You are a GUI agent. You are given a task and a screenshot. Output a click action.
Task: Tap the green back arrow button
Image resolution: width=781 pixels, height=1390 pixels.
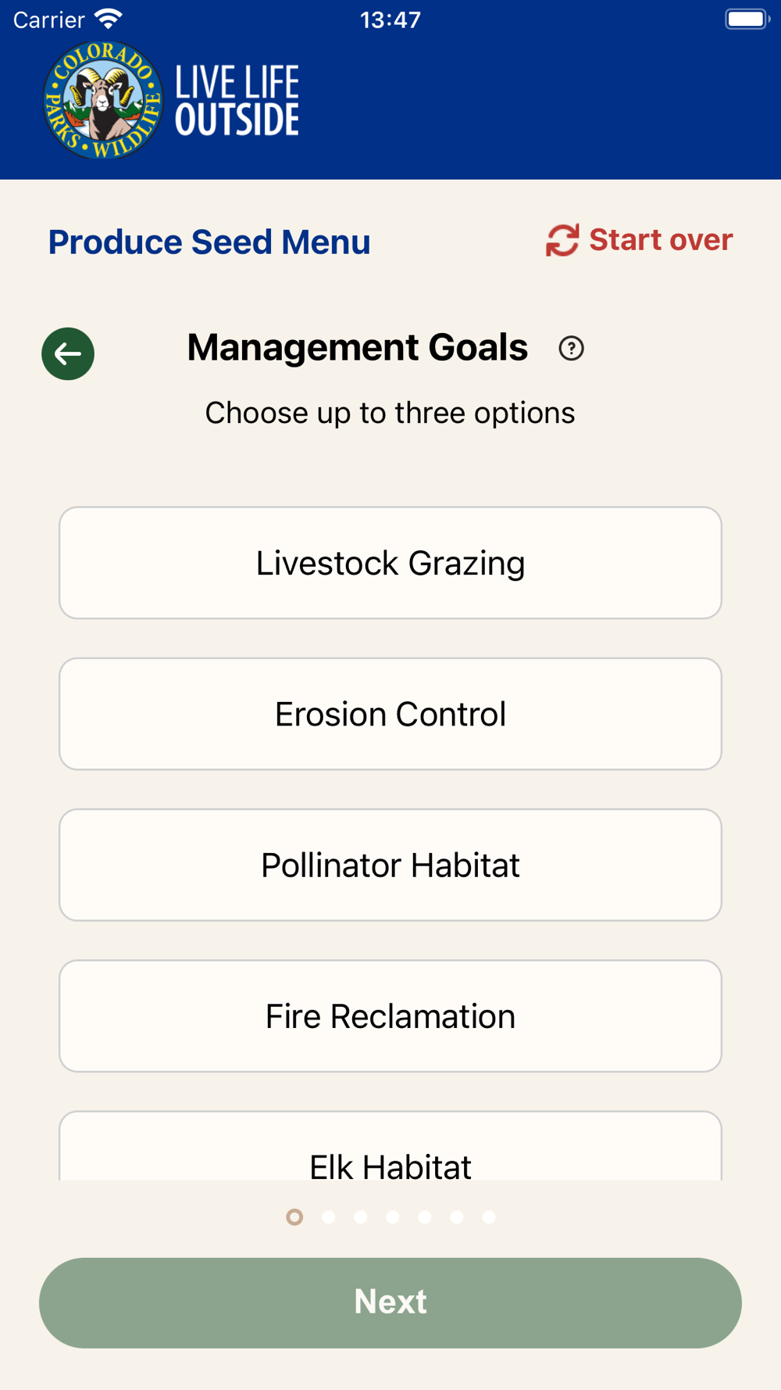tap(68, 353)
